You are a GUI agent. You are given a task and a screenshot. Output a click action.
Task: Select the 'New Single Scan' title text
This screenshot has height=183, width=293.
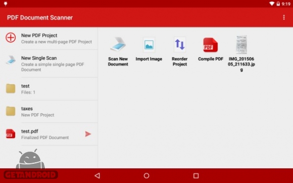click(x=39, y=58)
